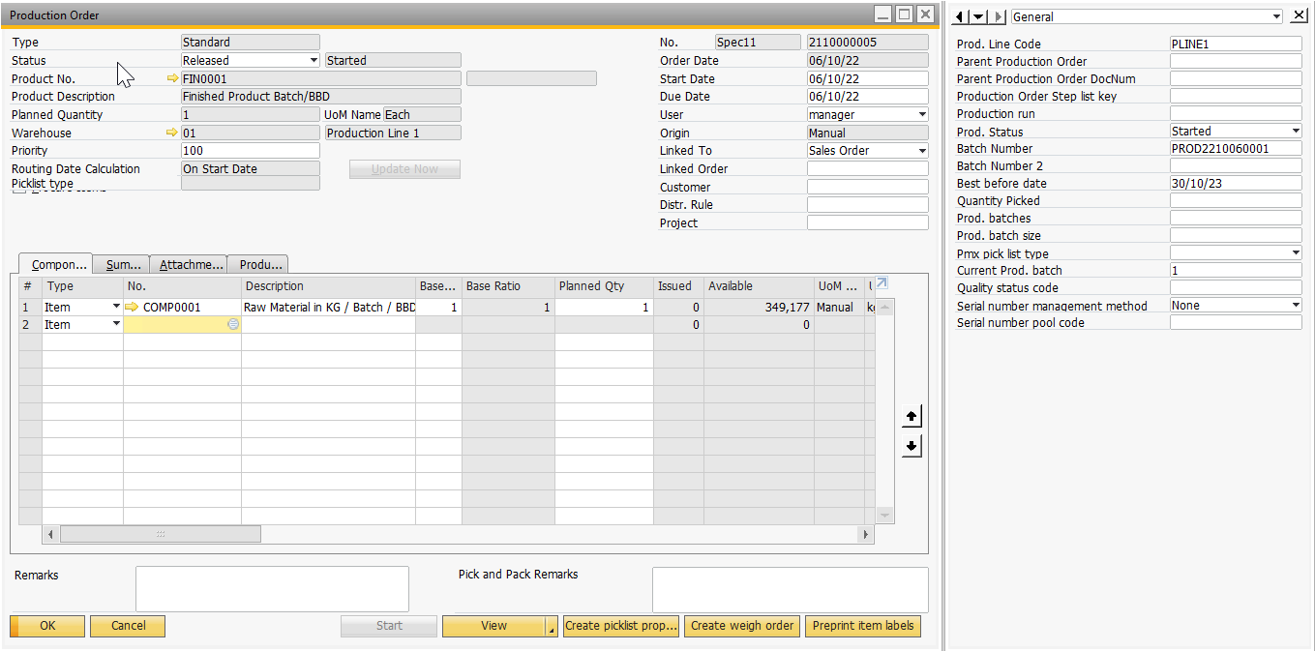Viewport: 1315px width, 651px height.
Task: Click Best before date field 30/10/23
Action: pyautogui.click(x=1236, y=183)
